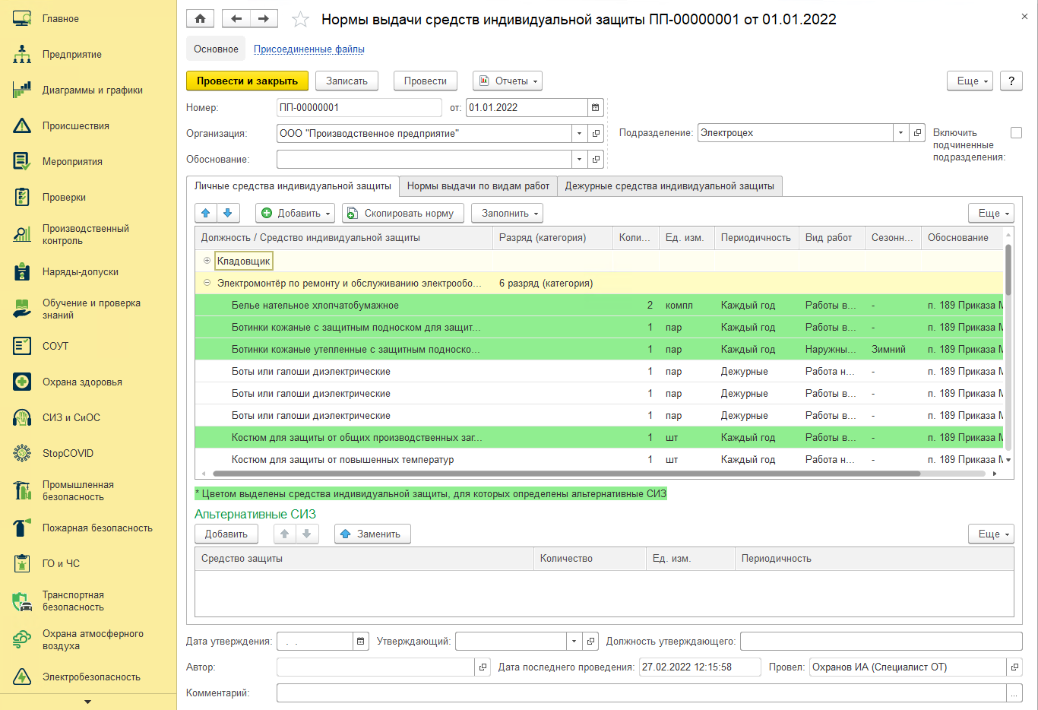
Task: Switch to Нормы выдачи по видам работ tab
Action: click(x=478, y=186)
